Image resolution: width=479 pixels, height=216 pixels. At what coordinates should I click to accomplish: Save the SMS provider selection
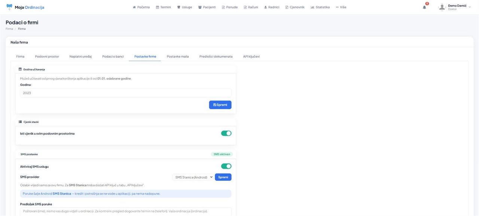[x=223, y=177]
